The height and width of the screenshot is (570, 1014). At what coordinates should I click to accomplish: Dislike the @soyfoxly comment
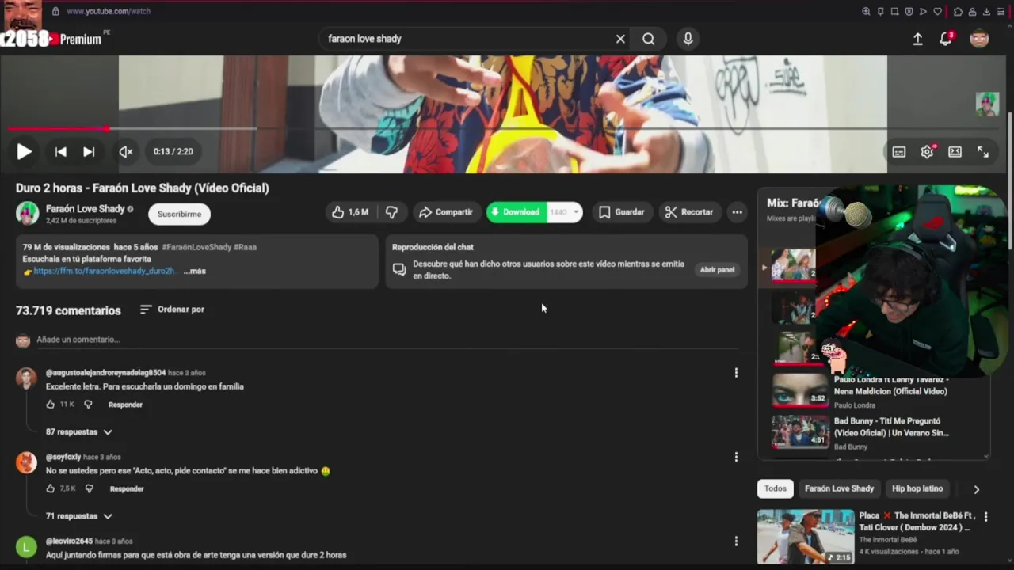coord(89,489)
